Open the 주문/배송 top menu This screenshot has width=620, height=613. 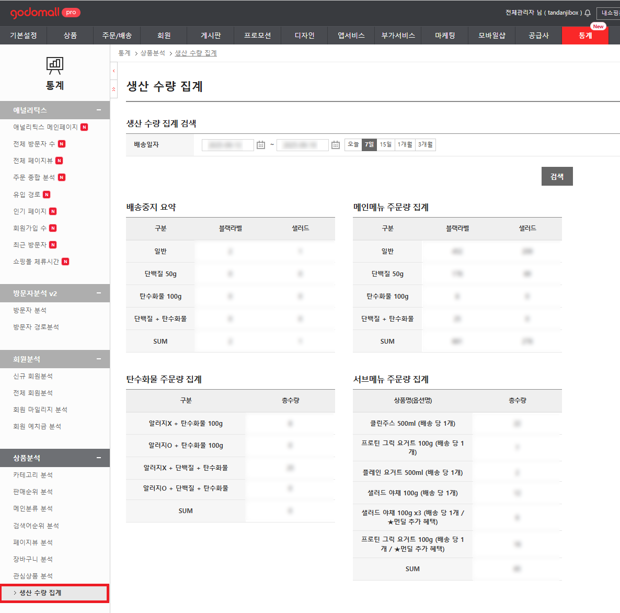click(x=117, y=36)
